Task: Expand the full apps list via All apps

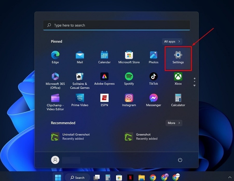Action: click(172, 41)
